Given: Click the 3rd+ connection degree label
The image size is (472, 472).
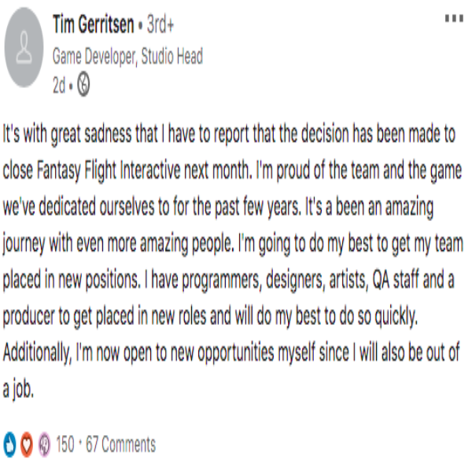Looking at the screenshot, I should pyautogui.click(x=160, y=25).
